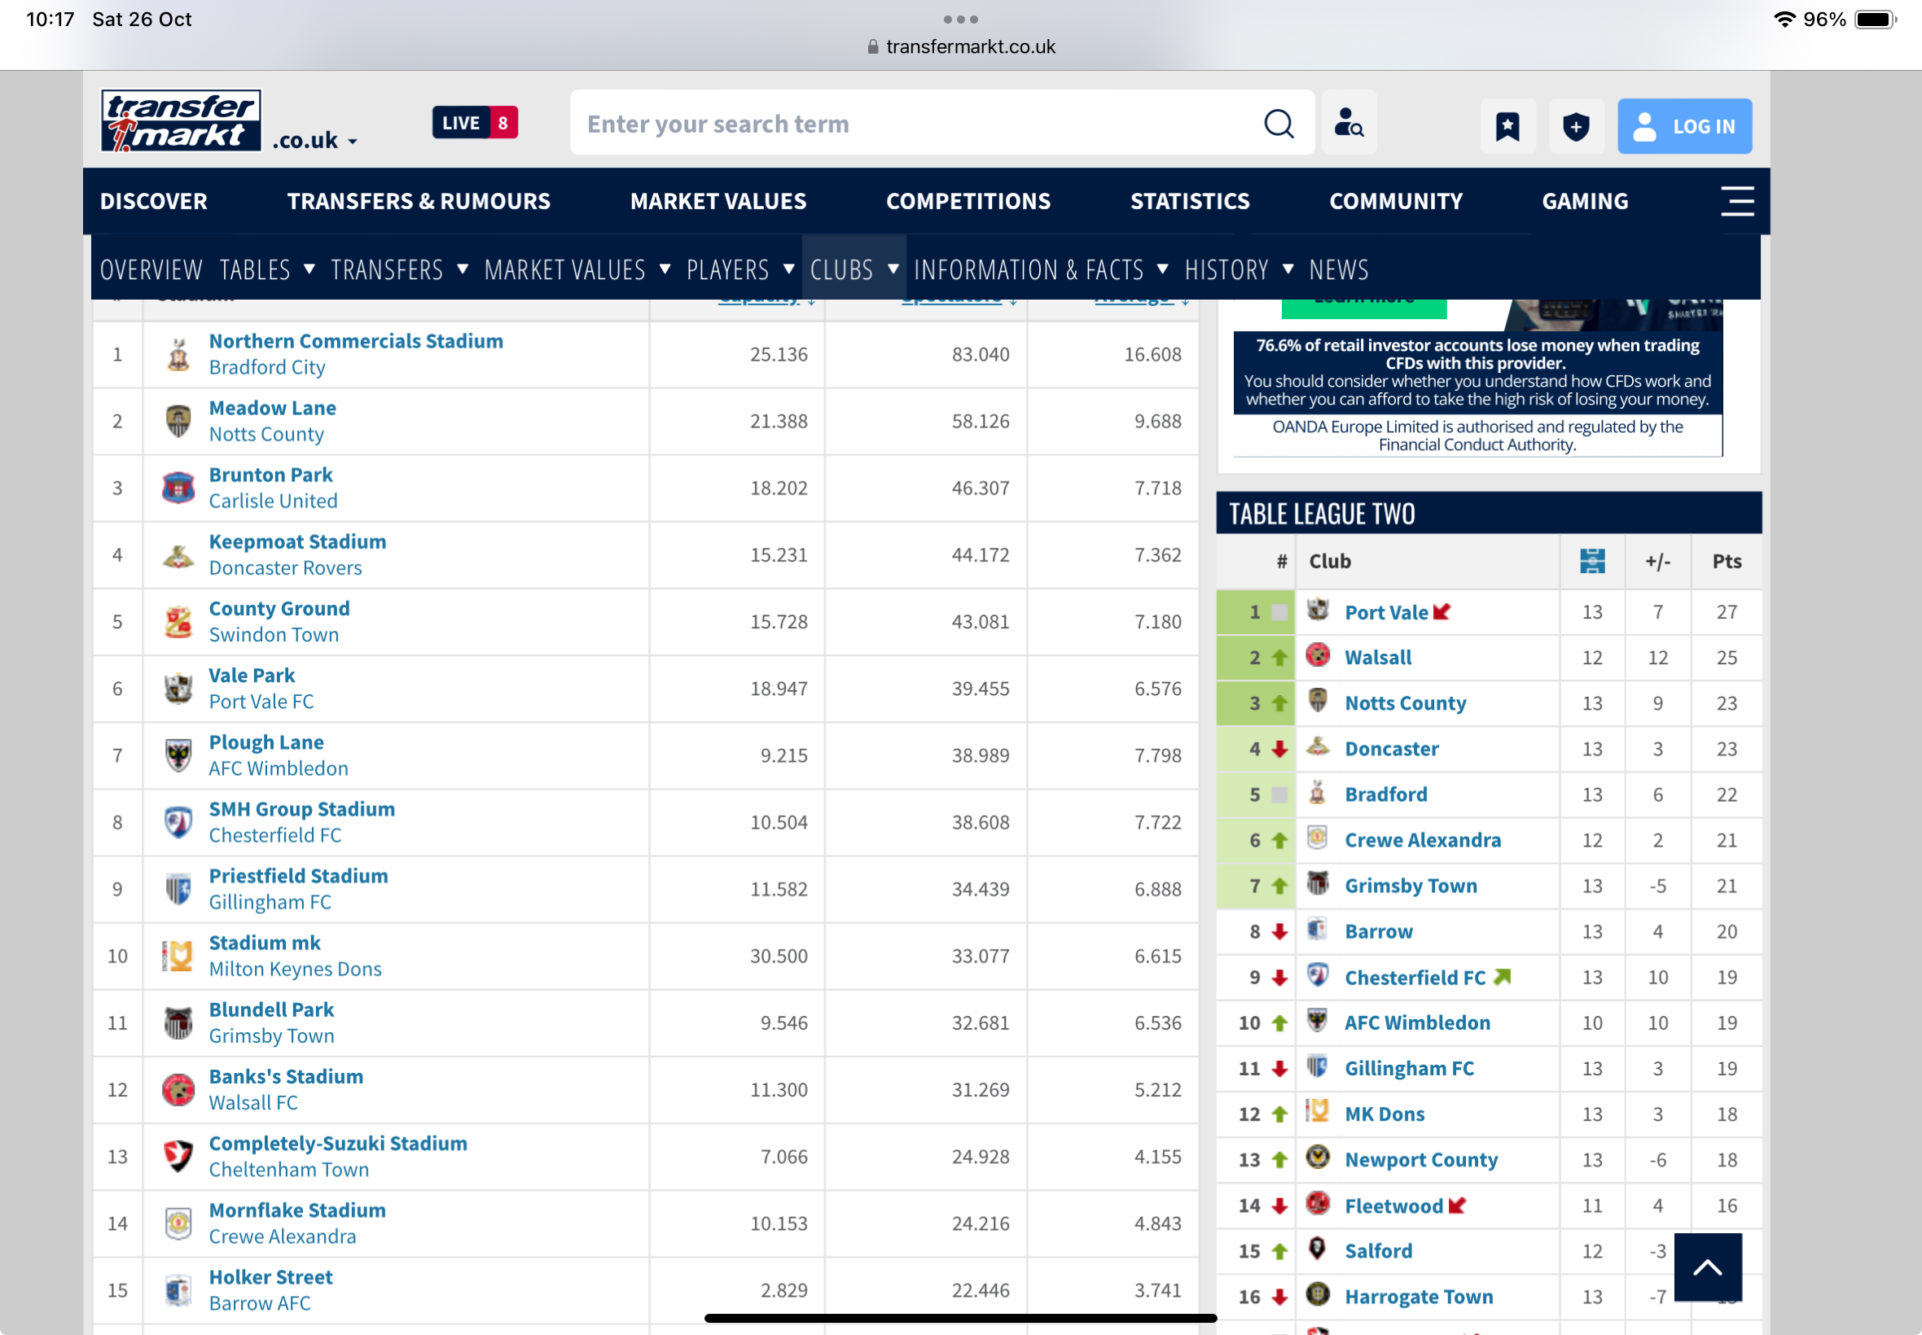The image size is (1922, 1335).
Task: Click the Crewe Alexandra crest in stadium row
Action: coord(178,1224)
